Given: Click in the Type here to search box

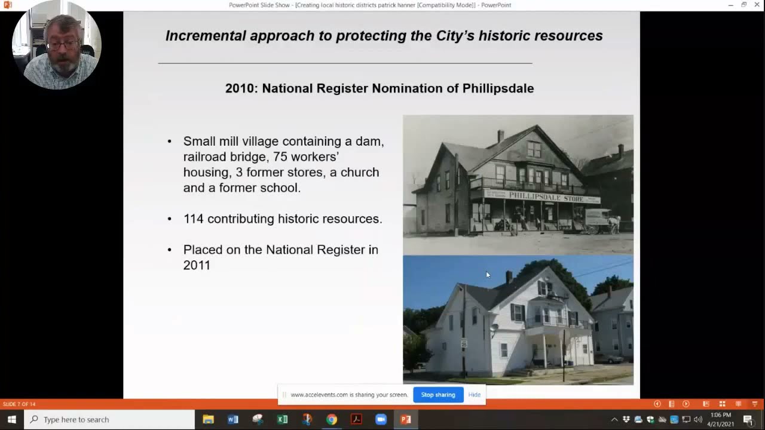Looking at the screenshot, I should 109,419.
